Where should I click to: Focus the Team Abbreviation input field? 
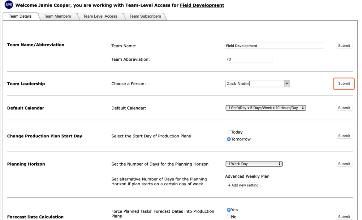tap(249, 59)
